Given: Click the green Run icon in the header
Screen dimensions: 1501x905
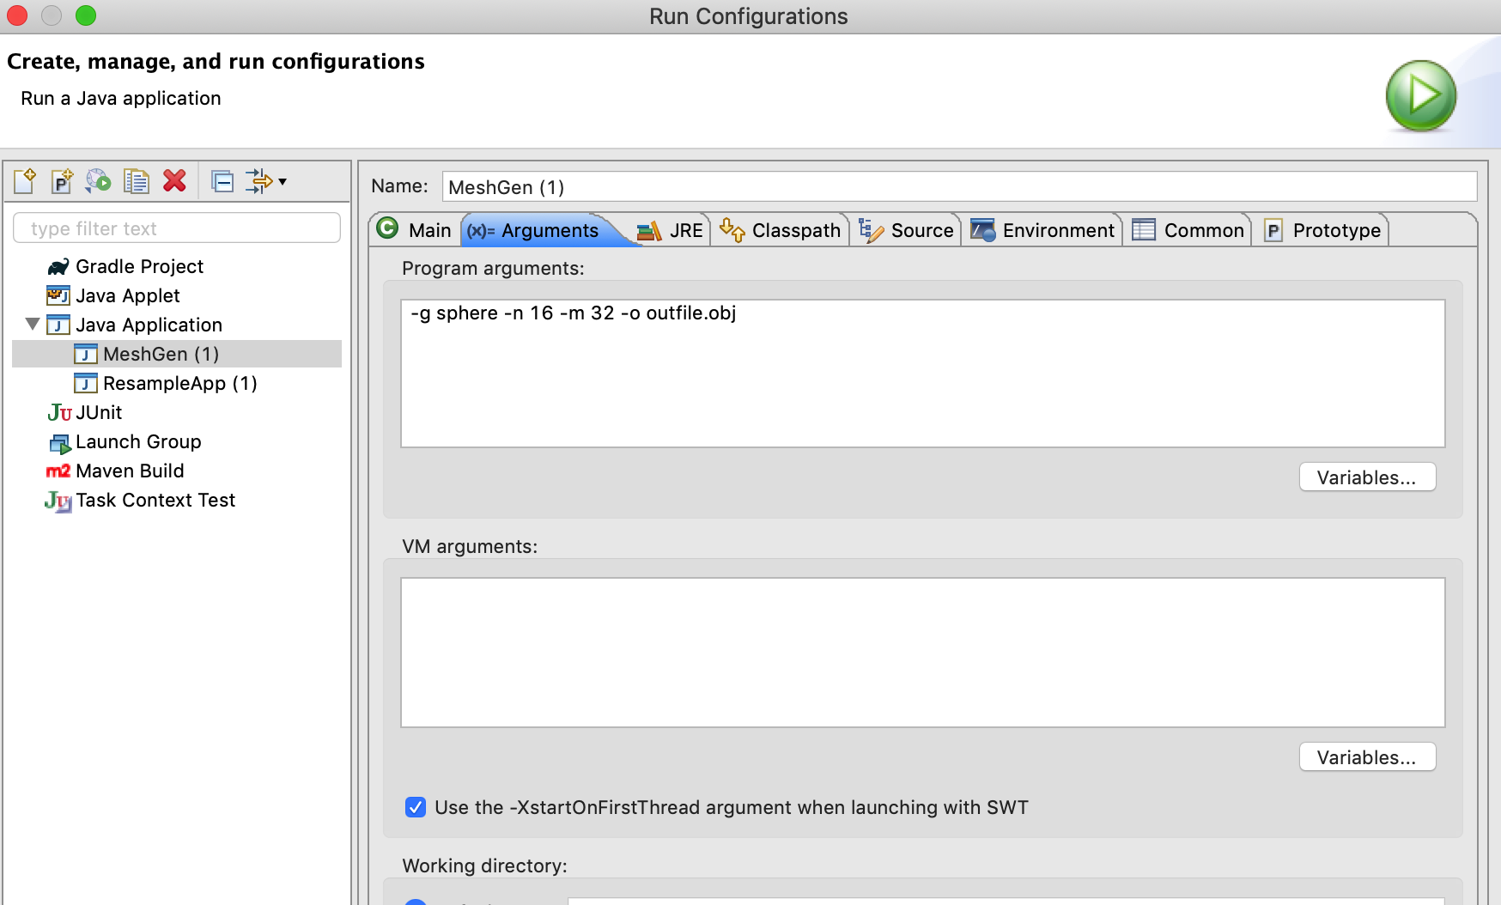Looking at the screenshot, I should 1420,95.
